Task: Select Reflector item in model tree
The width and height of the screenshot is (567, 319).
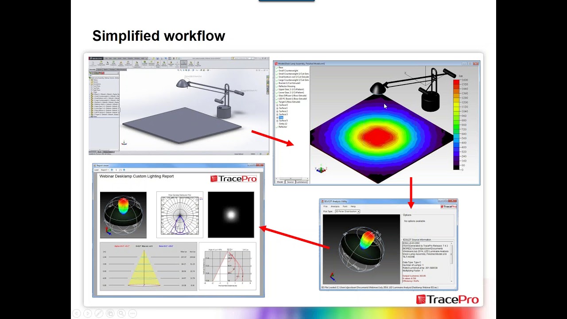Action: click(x=283, y=127)
